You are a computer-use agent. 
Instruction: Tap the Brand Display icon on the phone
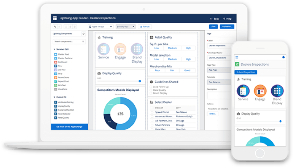pos(277,91)
